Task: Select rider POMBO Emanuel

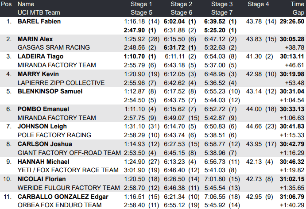Action: click(43, 109)
